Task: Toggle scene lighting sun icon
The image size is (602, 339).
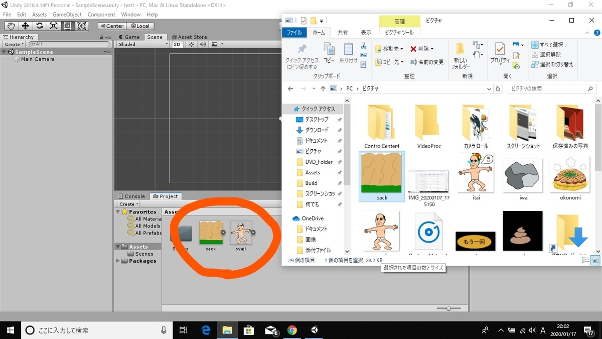Action: [191, 44]
